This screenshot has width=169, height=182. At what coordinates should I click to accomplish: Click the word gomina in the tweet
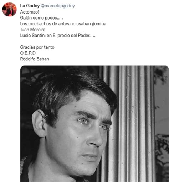point(99,24)
